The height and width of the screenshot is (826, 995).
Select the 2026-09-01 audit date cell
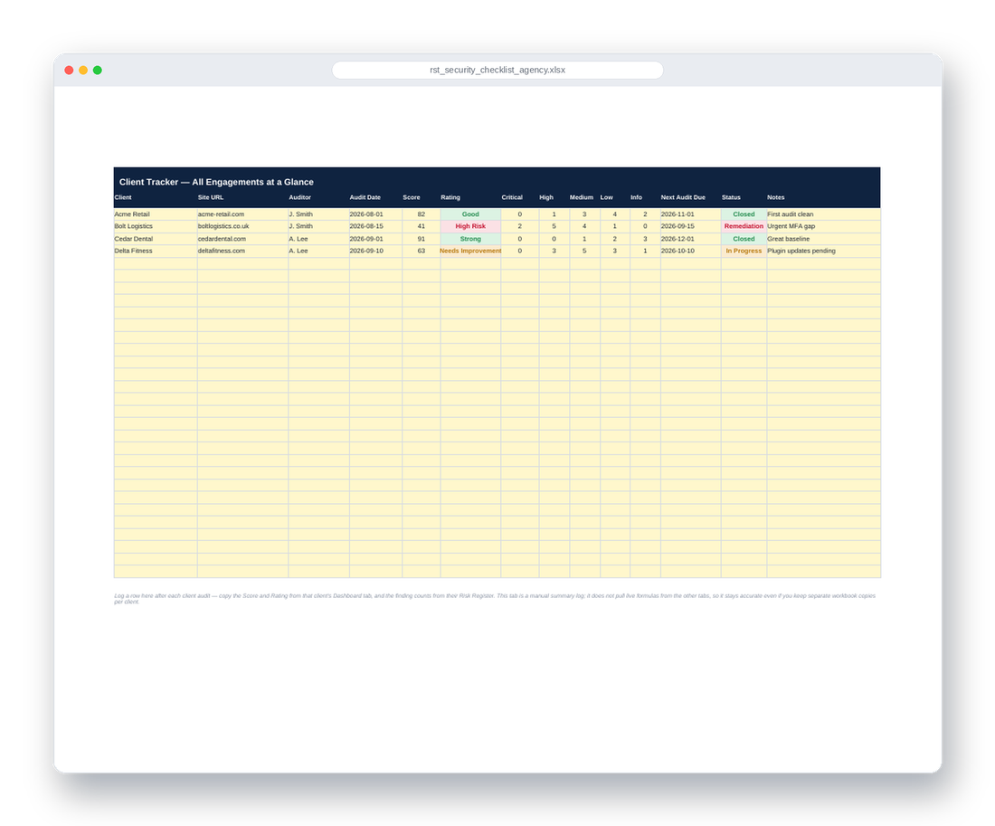point(375,239)
